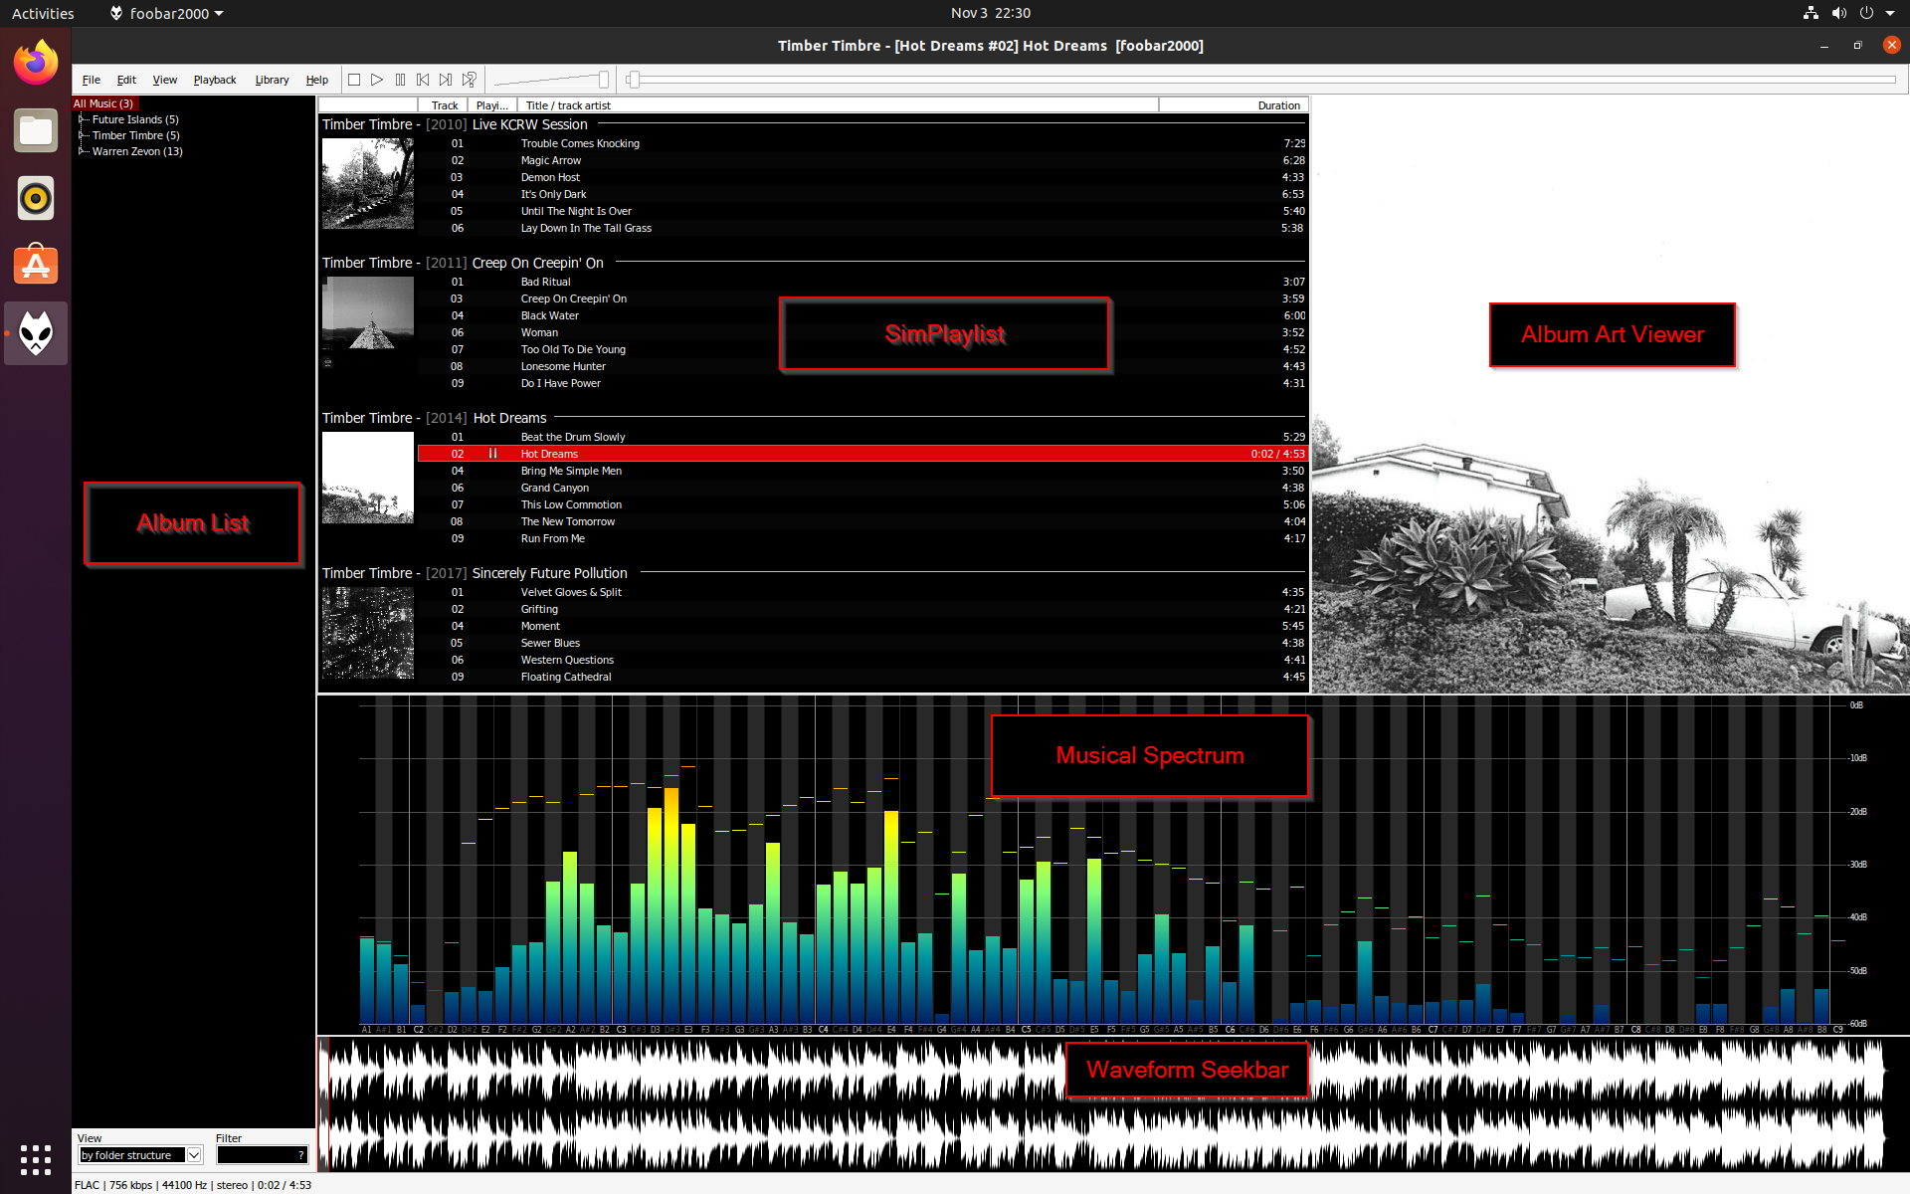The image size is (1910, 1194).
Task: Open Files from the Ubuntu dock
Action: (x=36, y=130)
